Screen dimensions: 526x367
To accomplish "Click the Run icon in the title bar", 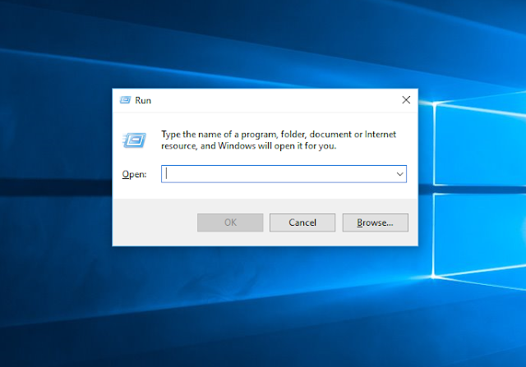I will coord(125,100).
